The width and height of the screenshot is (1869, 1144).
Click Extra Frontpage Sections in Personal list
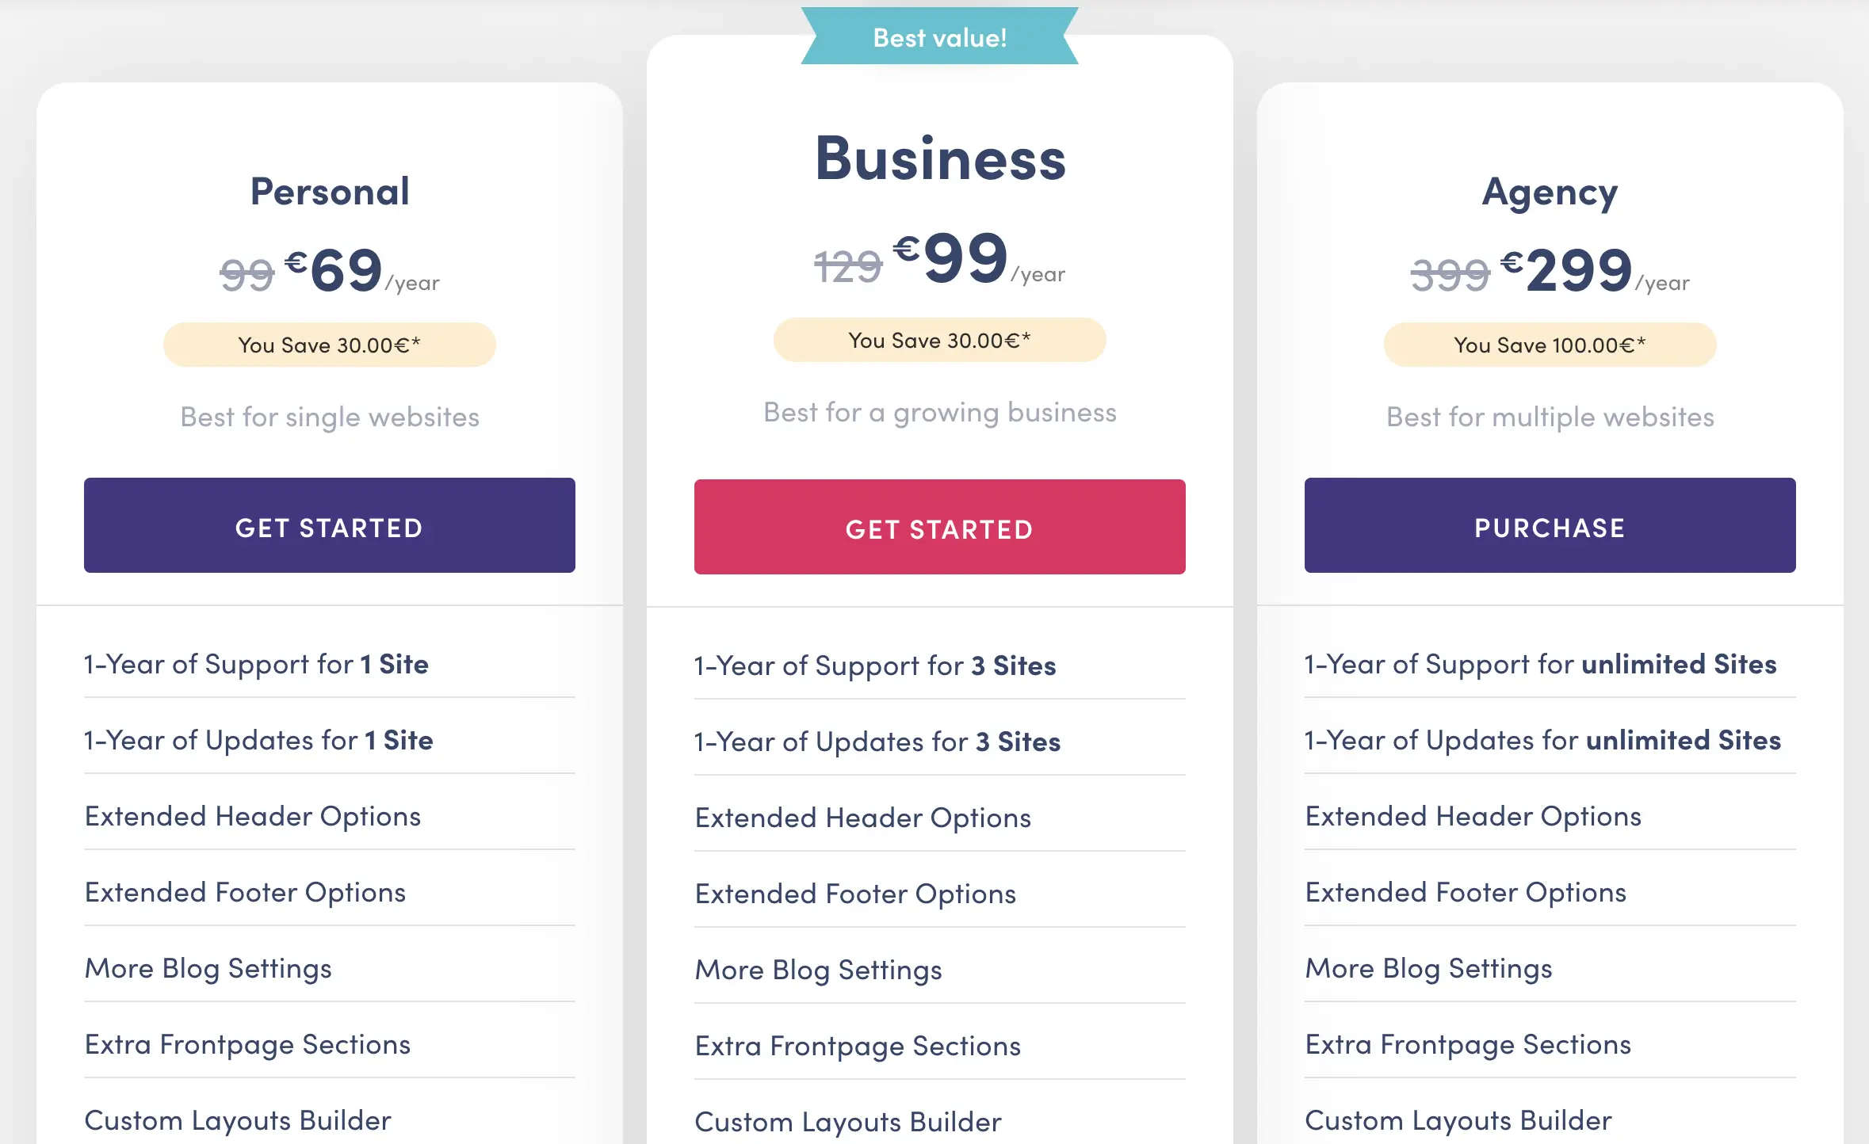pos(247,1044)
